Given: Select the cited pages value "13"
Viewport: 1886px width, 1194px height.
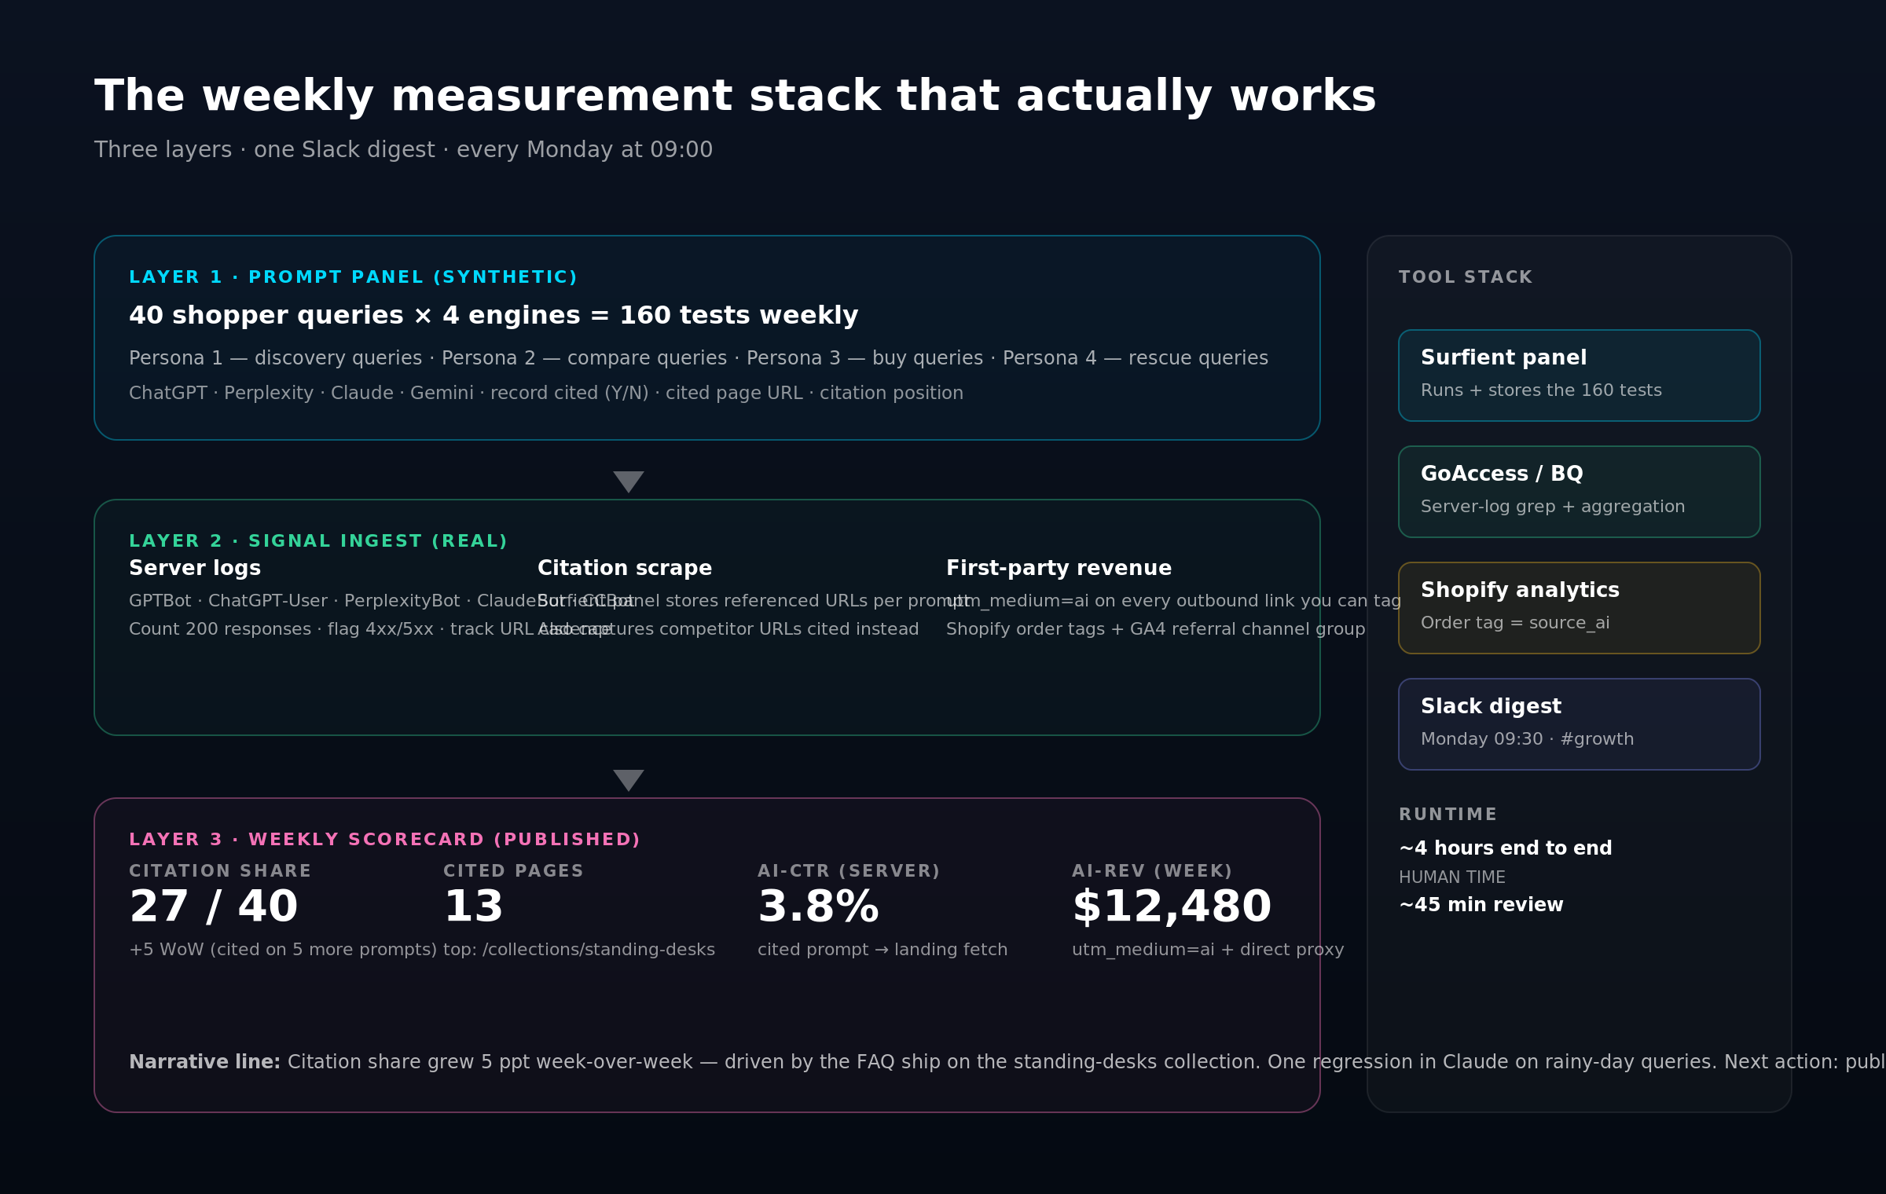Looking at the screenshot, I should 473,907.
